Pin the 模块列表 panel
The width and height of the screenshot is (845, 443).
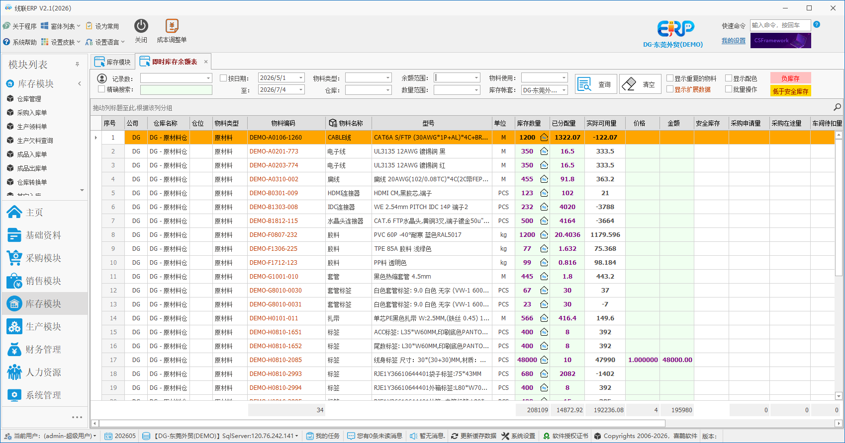[77, 64]
